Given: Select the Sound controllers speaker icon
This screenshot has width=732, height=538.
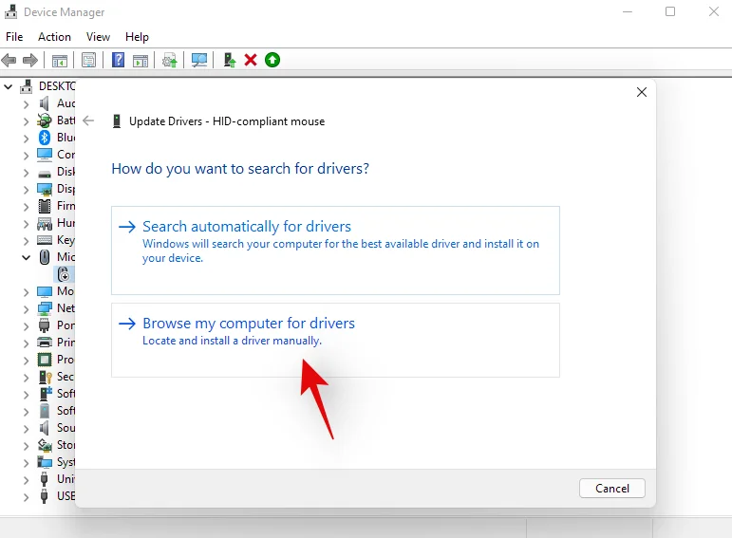Looking at the screenshot, I should click(x=45, y=427).
